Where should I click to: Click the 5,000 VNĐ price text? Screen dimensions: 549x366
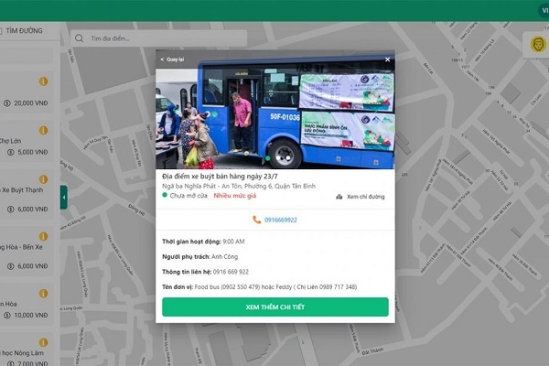[33, 153]
